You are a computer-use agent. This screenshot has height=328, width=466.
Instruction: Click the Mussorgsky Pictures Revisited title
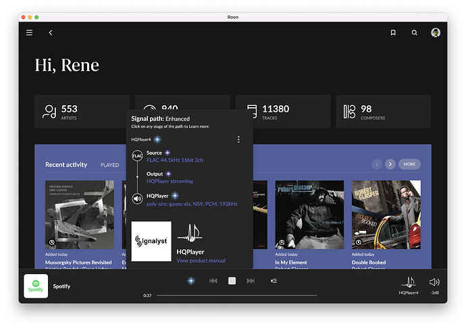click(x=78, y=263)
